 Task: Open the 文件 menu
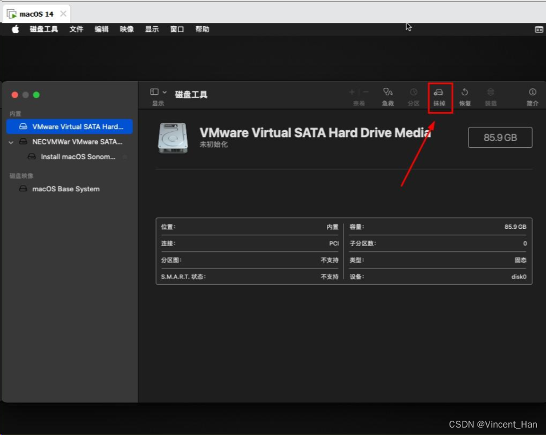(x=76, y=29)
